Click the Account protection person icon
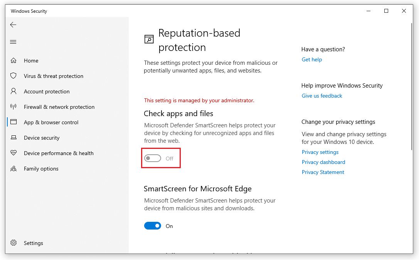The height and width of the screenshot is (260, 419). (x=13, y=91)
